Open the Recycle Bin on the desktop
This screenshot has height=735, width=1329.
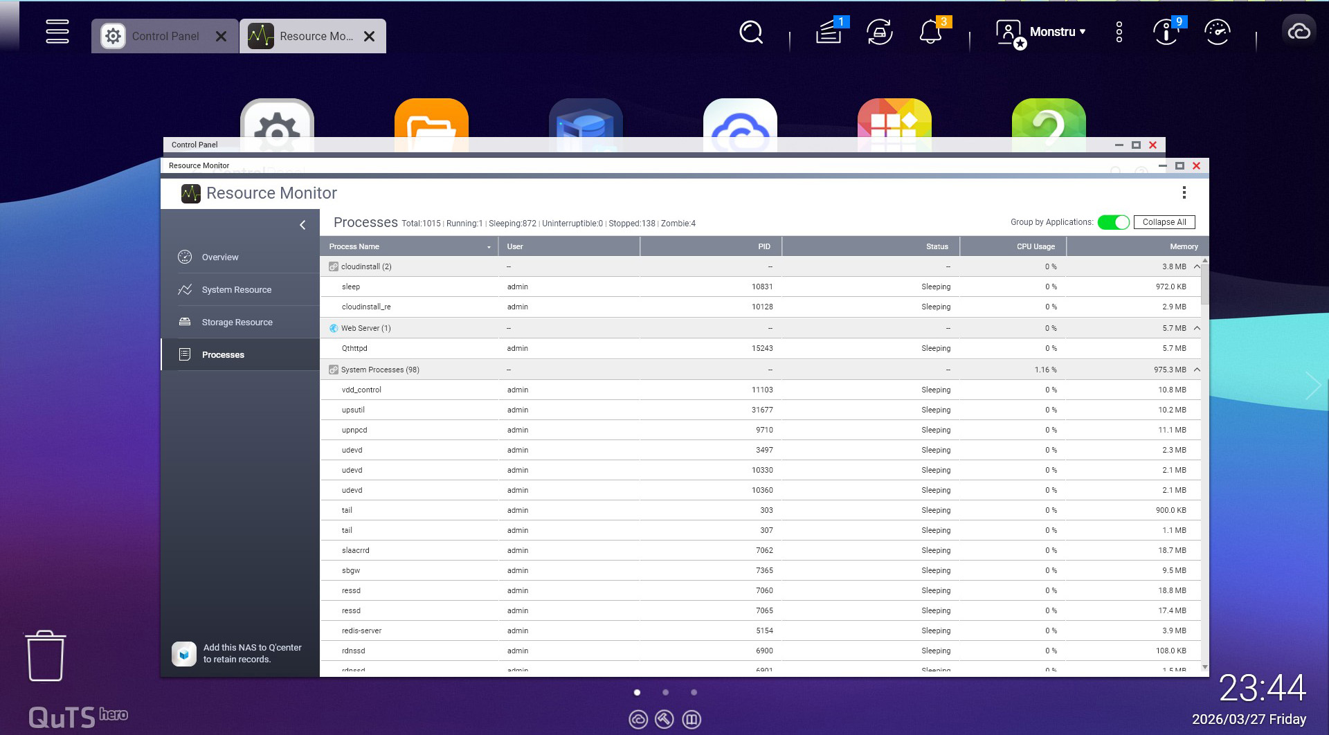click(x=46, y=655)
